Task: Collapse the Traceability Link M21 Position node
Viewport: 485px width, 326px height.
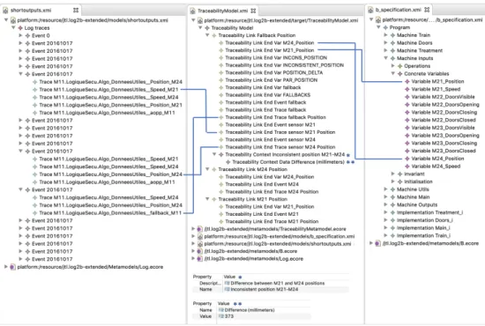Action: pyautogui.click(x=207, y=199)
